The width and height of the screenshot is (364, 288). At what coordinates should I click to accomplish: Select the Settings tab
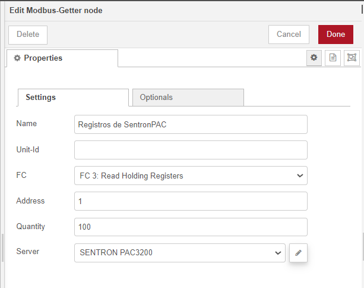73,98
